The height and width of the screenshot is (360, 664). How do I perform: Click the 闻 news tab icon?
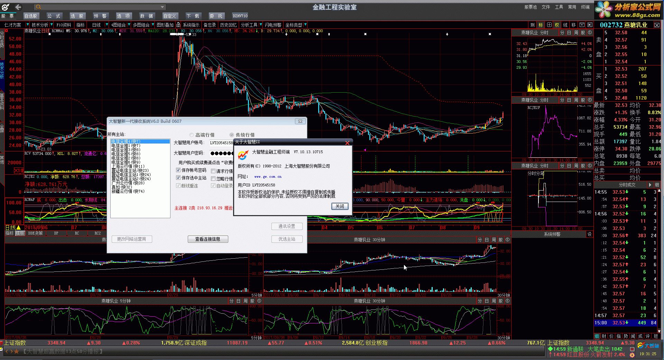[x=633, y=336]
